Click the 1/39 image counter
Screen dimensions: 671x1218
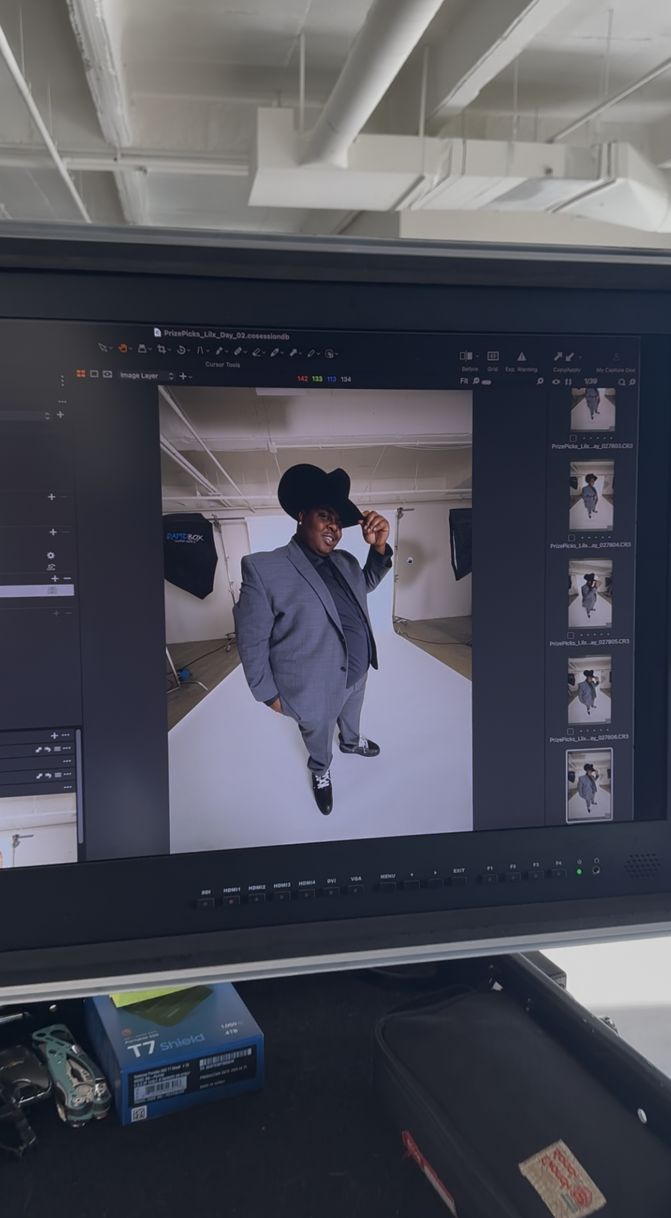coord(591,381)
